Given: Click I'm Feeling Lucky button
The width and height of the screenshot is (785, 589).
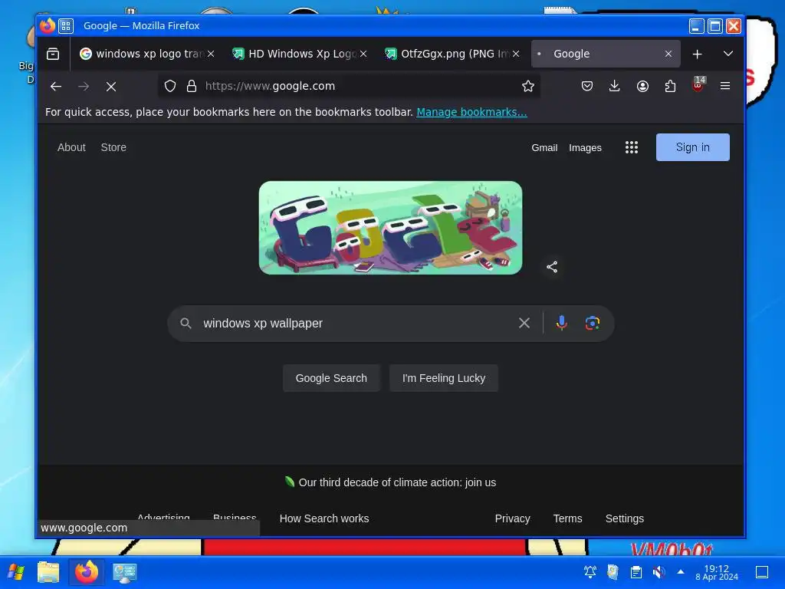Looking at the screenshot, I should (x=444, y=378).
